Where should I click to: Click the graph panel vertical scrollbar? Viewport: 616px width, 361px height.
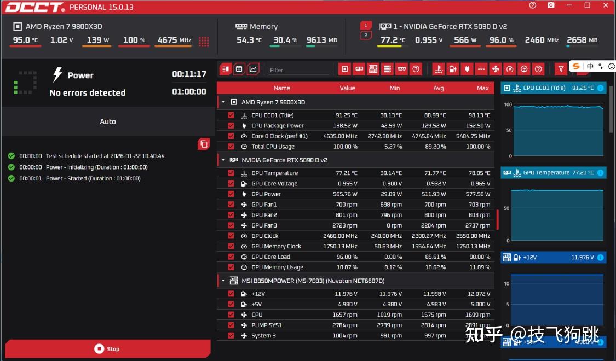611,110
